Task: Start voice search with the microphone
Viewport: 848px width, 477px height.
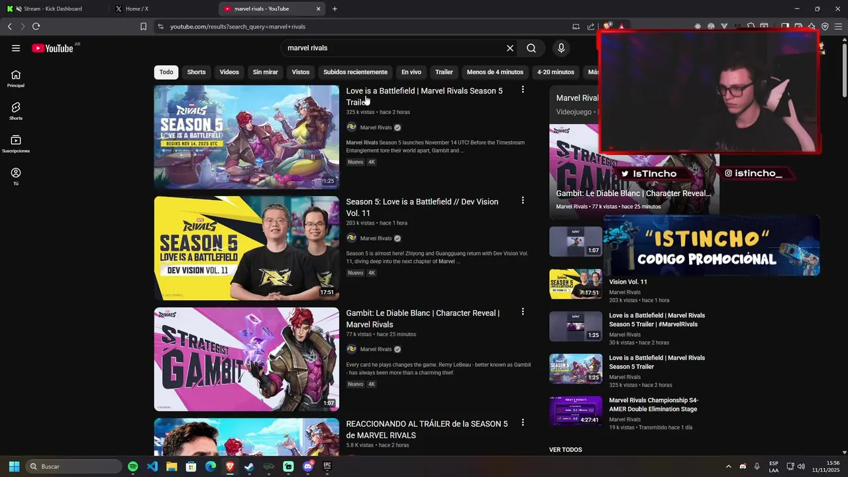Action: [x=561, y=48]
